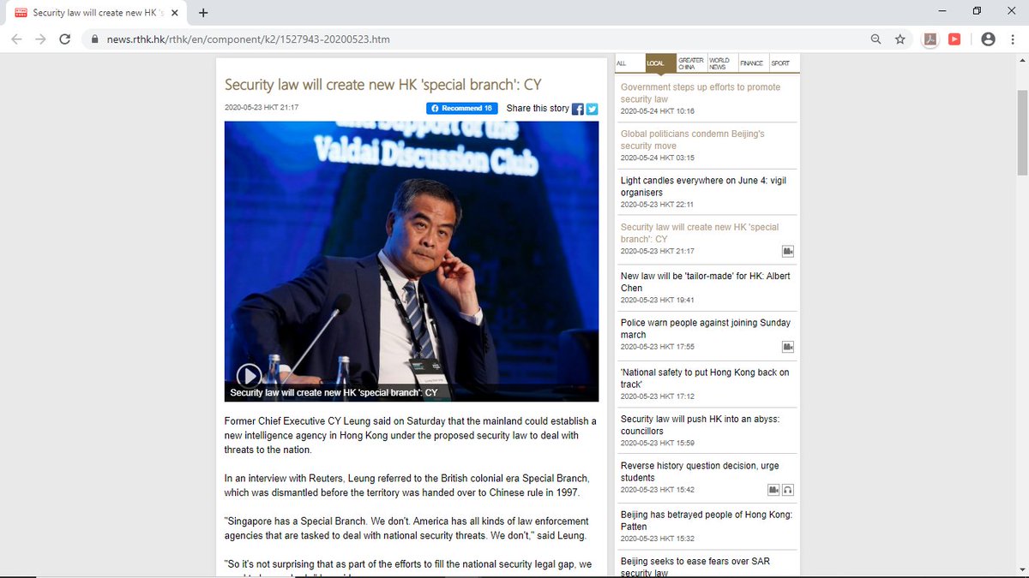Go back to the previous page
1029x578 pixels.
click(x=17, y=39)
